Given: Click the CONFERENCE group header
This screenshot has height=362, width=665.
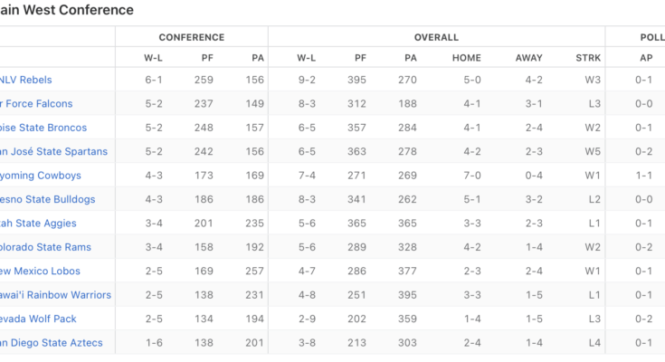Looking at the screenshot, I should [191, 37].
